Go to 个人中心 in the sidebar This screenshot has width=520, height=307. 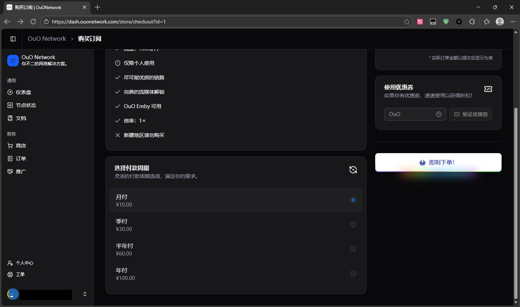point(25,263)
